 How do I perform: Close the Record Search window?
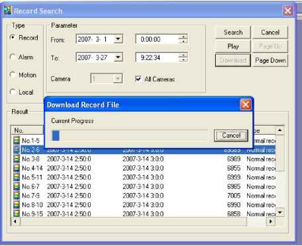click(x=288, y=11)
